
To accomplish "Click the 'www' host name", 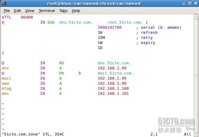I will (x=5, y=83).
